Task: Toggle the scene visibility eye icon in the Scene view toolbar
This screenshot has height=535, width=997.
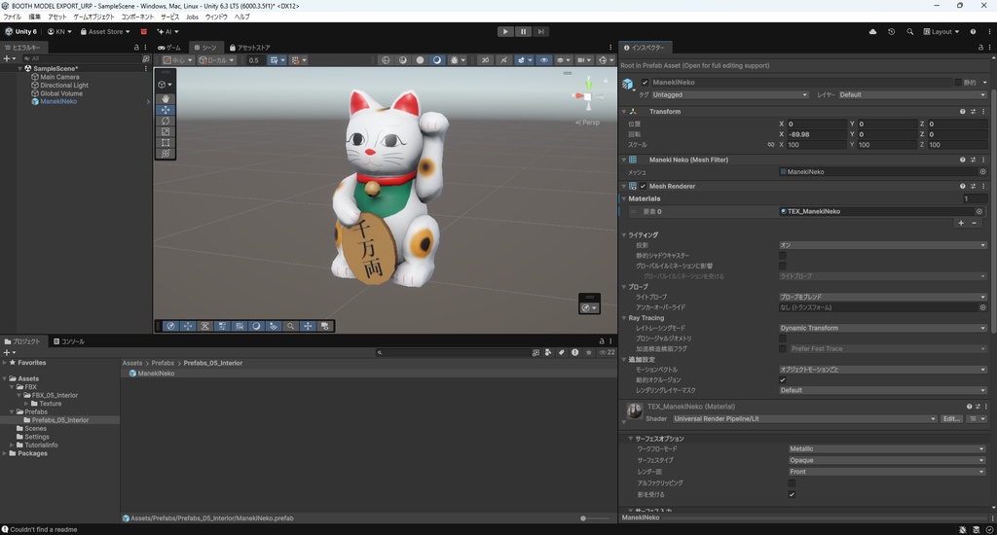Action: pos(543,60)
